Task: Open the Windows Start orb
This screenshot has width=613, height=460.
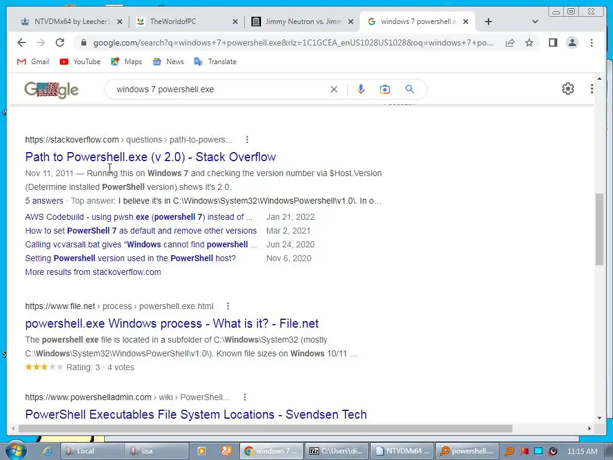Action: (x=15, y=450)
